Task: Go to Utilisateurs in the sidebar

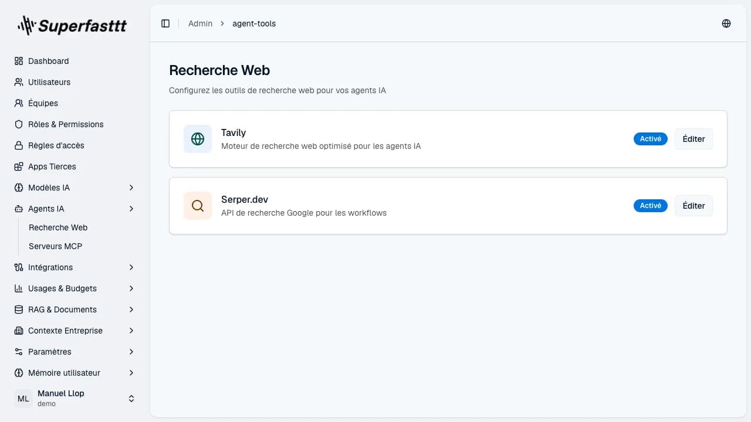Action: point(75,82)
